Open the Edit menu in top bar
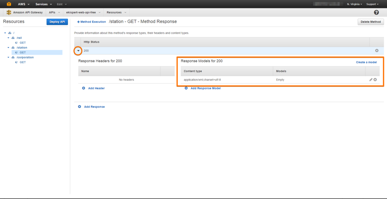387x199 pixels. [x=62, y=4]
